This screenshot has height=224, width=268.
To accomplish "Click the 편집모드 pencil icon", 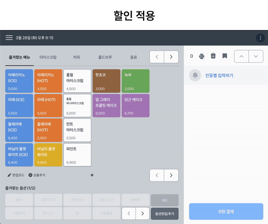I will [9, 175].
